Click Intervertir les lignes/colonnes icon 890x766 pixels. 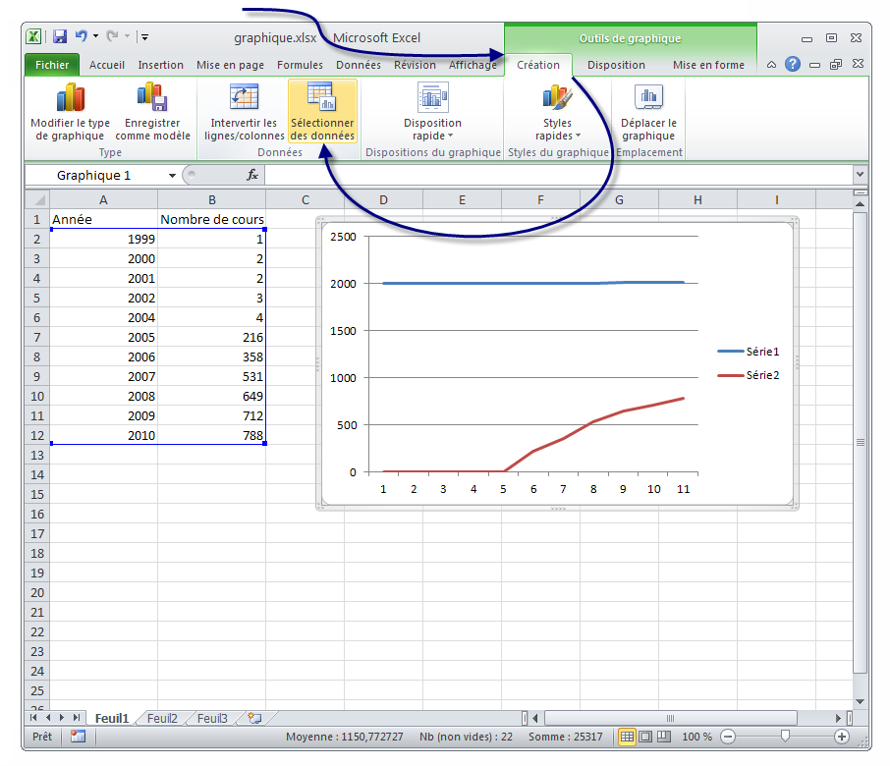(x=242, y=96)
